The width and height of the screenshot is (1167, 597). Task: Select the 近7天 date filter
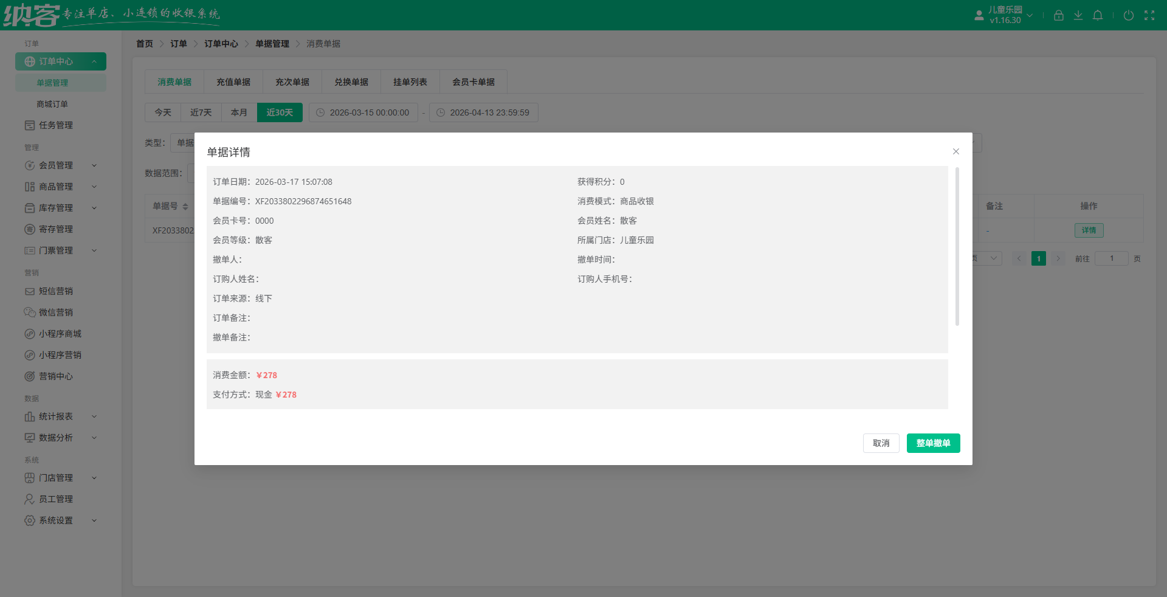[201, 112]
